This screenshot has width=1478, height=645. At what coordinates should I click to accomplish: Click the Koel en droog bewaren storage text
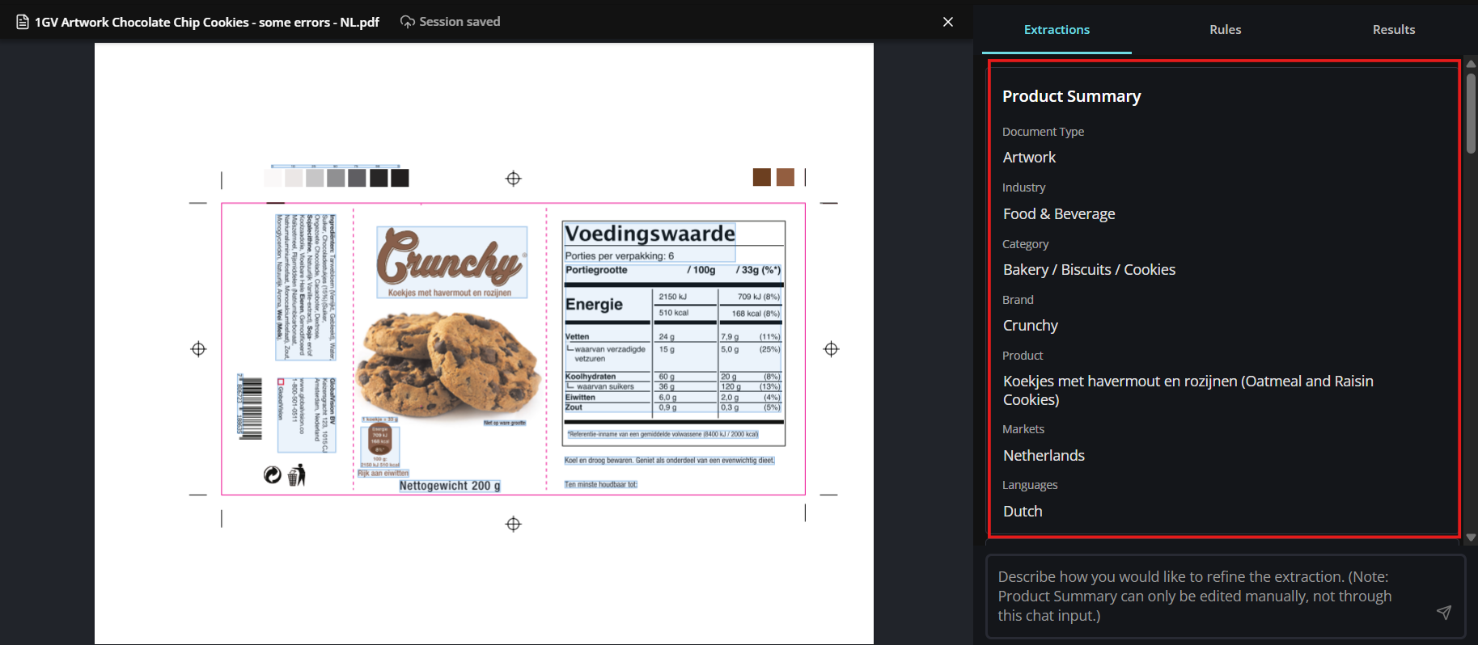tap(669, 461)
